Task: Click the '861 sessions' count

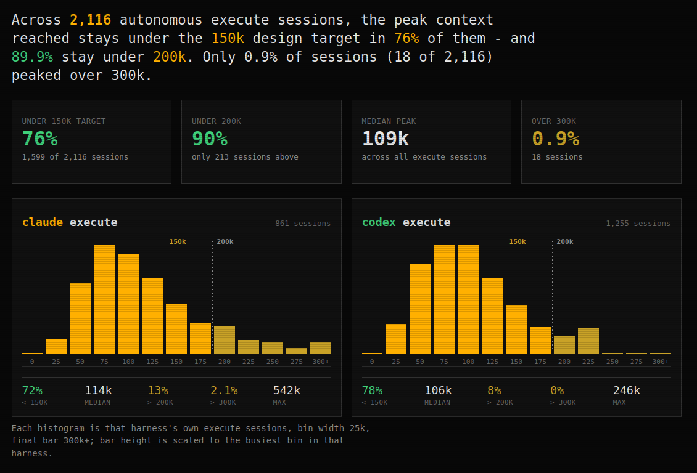Action: 303,224
